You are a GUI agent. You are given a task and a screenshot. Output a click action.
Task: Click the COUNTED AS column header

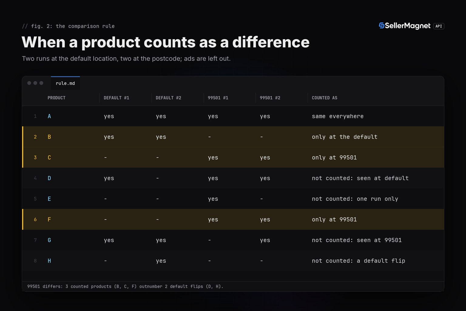coord(325,98)
